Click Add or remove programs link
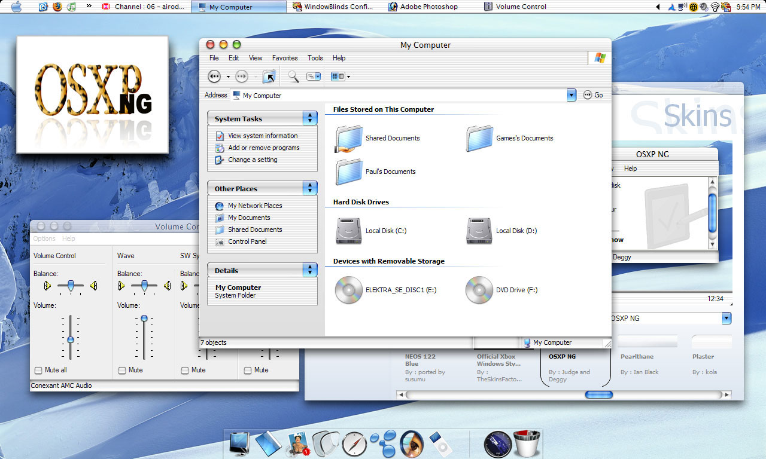This screenshot has height=459, width=766. point(264,148)
